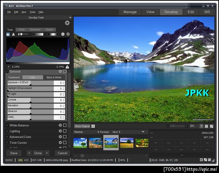Open the Tone Curves settings gear

point(60,142)
